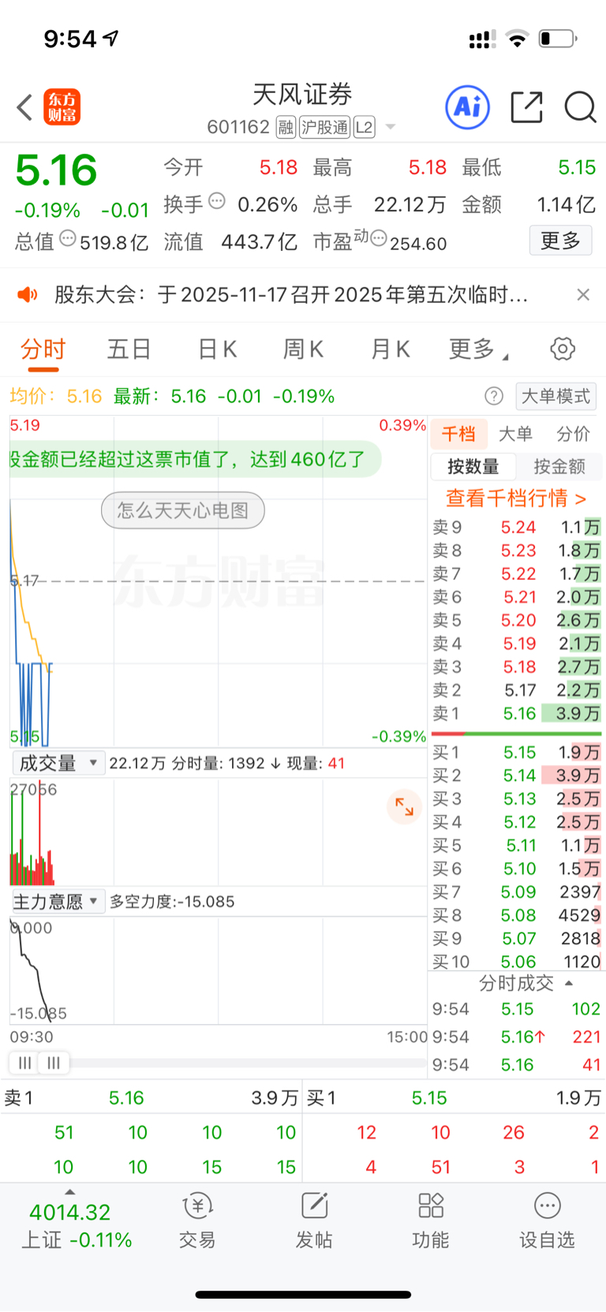606x1312 pixels.
Task: Select the 买2 5.14 order row
Action: (516, 776)
